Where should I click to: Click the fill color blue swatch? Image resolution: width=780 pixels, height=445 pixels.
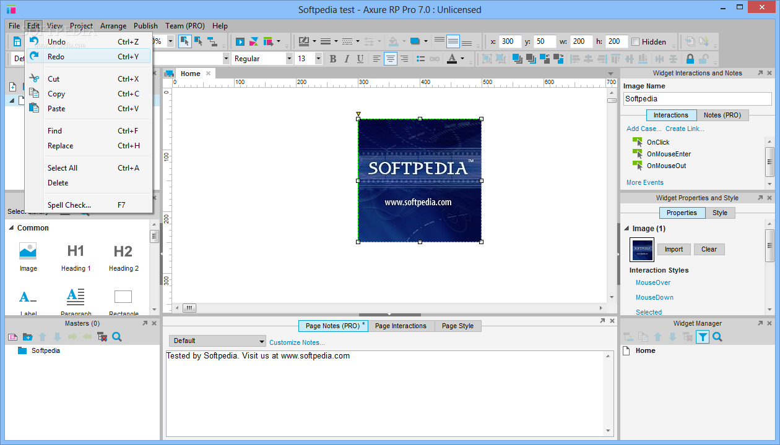[x=415, y=41]
